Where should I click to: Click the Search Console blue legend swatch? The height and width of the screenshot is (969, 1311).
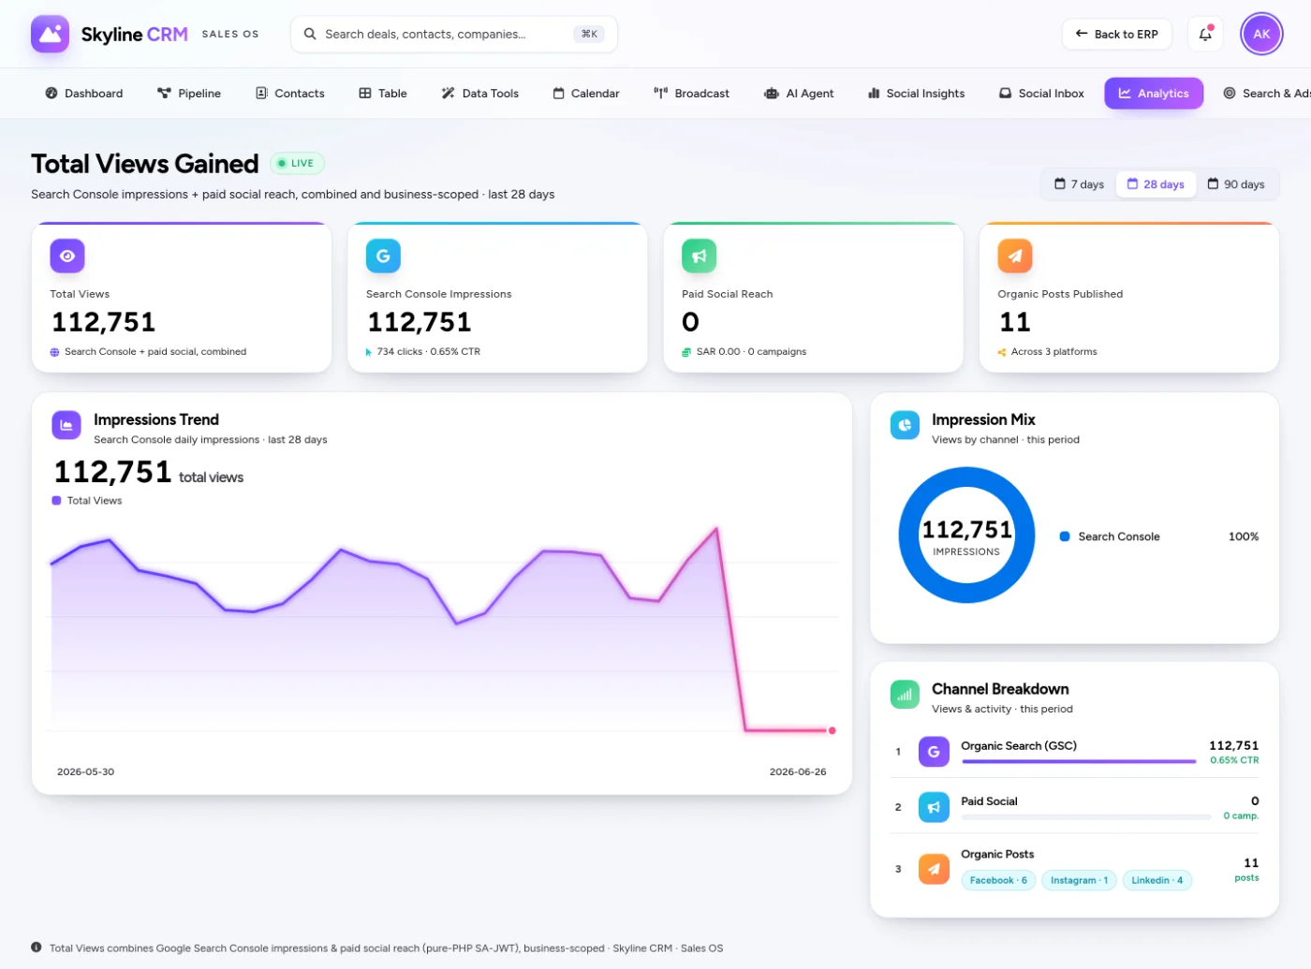click(1065, 536)
